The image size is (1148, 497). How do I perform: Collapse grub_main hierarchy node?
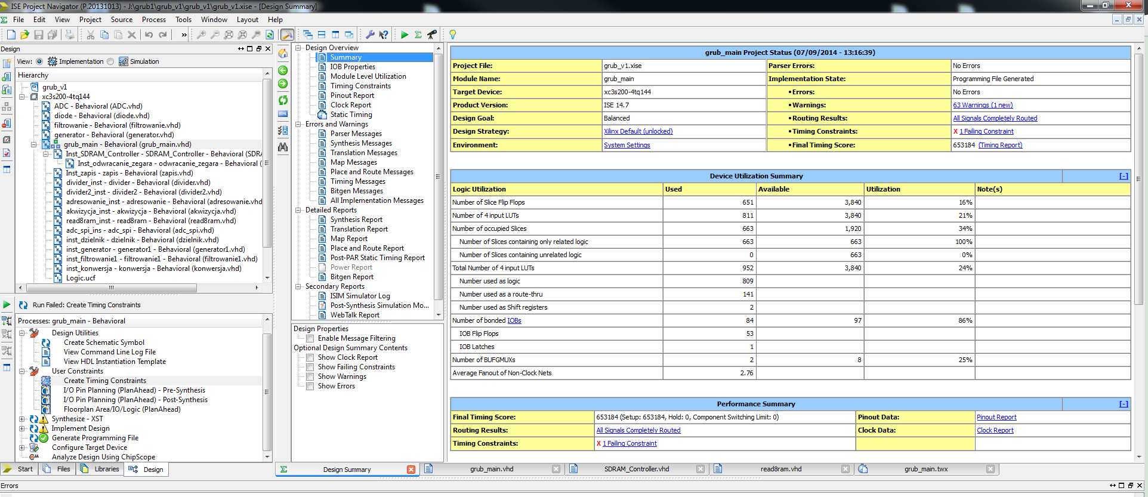click(34, 144)
